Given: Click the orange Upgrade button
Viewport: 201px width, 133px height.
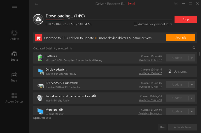Looking at the screenshot, I should click(x=181, y=38).
